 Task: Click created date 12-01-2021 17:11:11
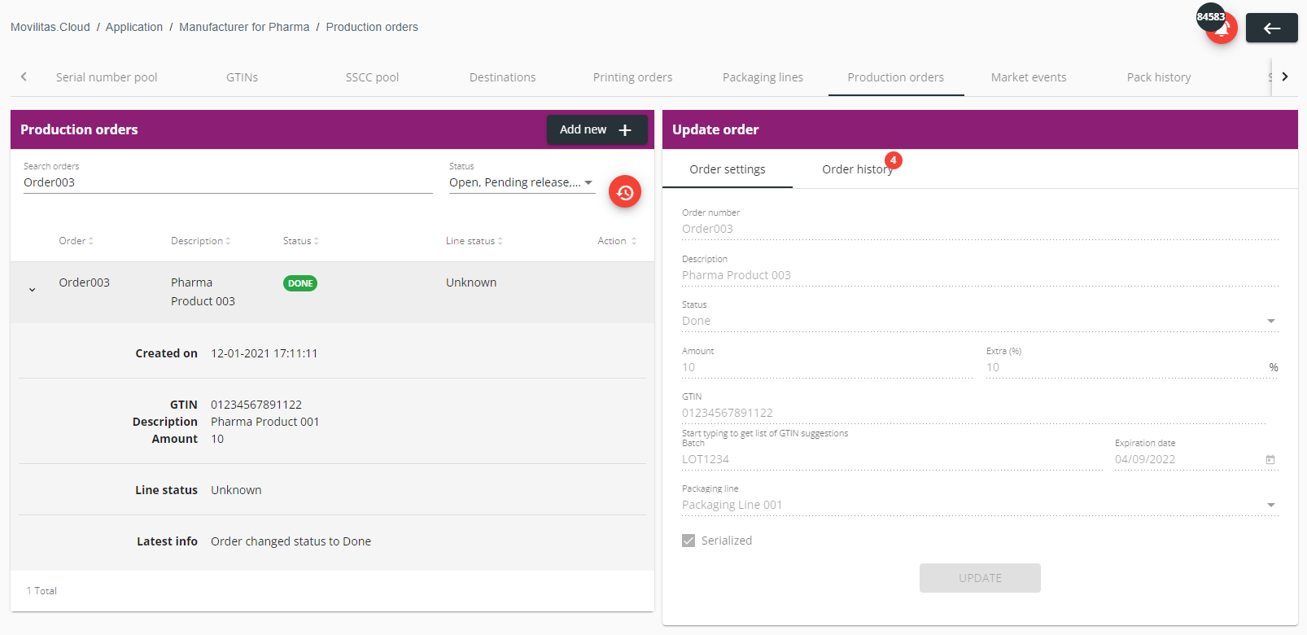pos(264,353)
